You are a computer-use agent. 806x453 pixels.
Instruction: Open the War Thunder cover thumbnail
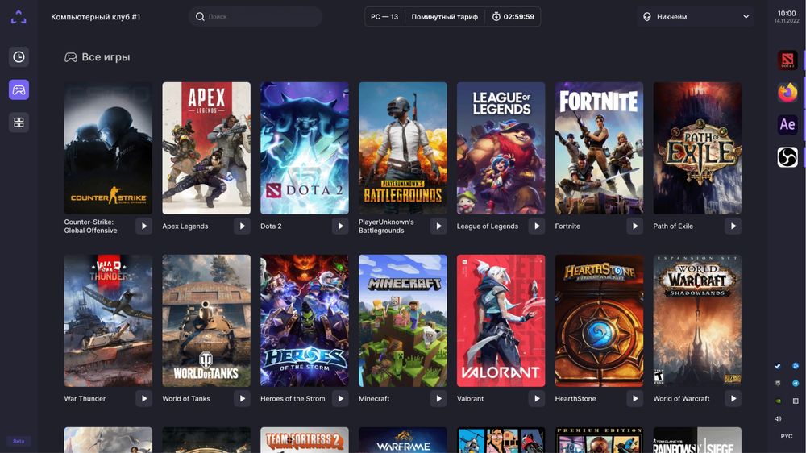(108, 320)
